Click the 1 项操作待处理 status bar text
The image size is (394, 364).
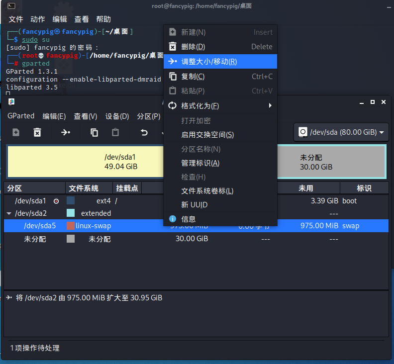tap(35, 348)
